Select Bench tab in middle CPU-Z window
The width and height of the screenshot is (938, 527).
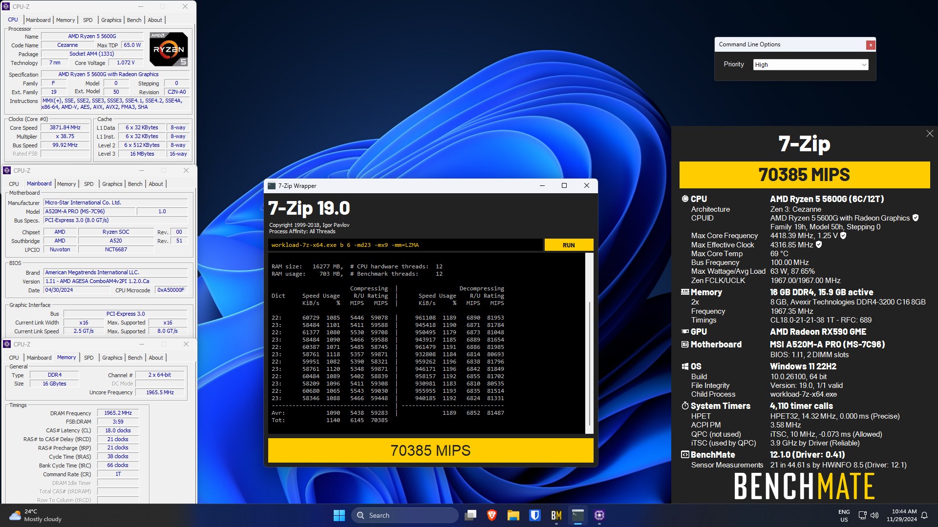tap(135, 184)
